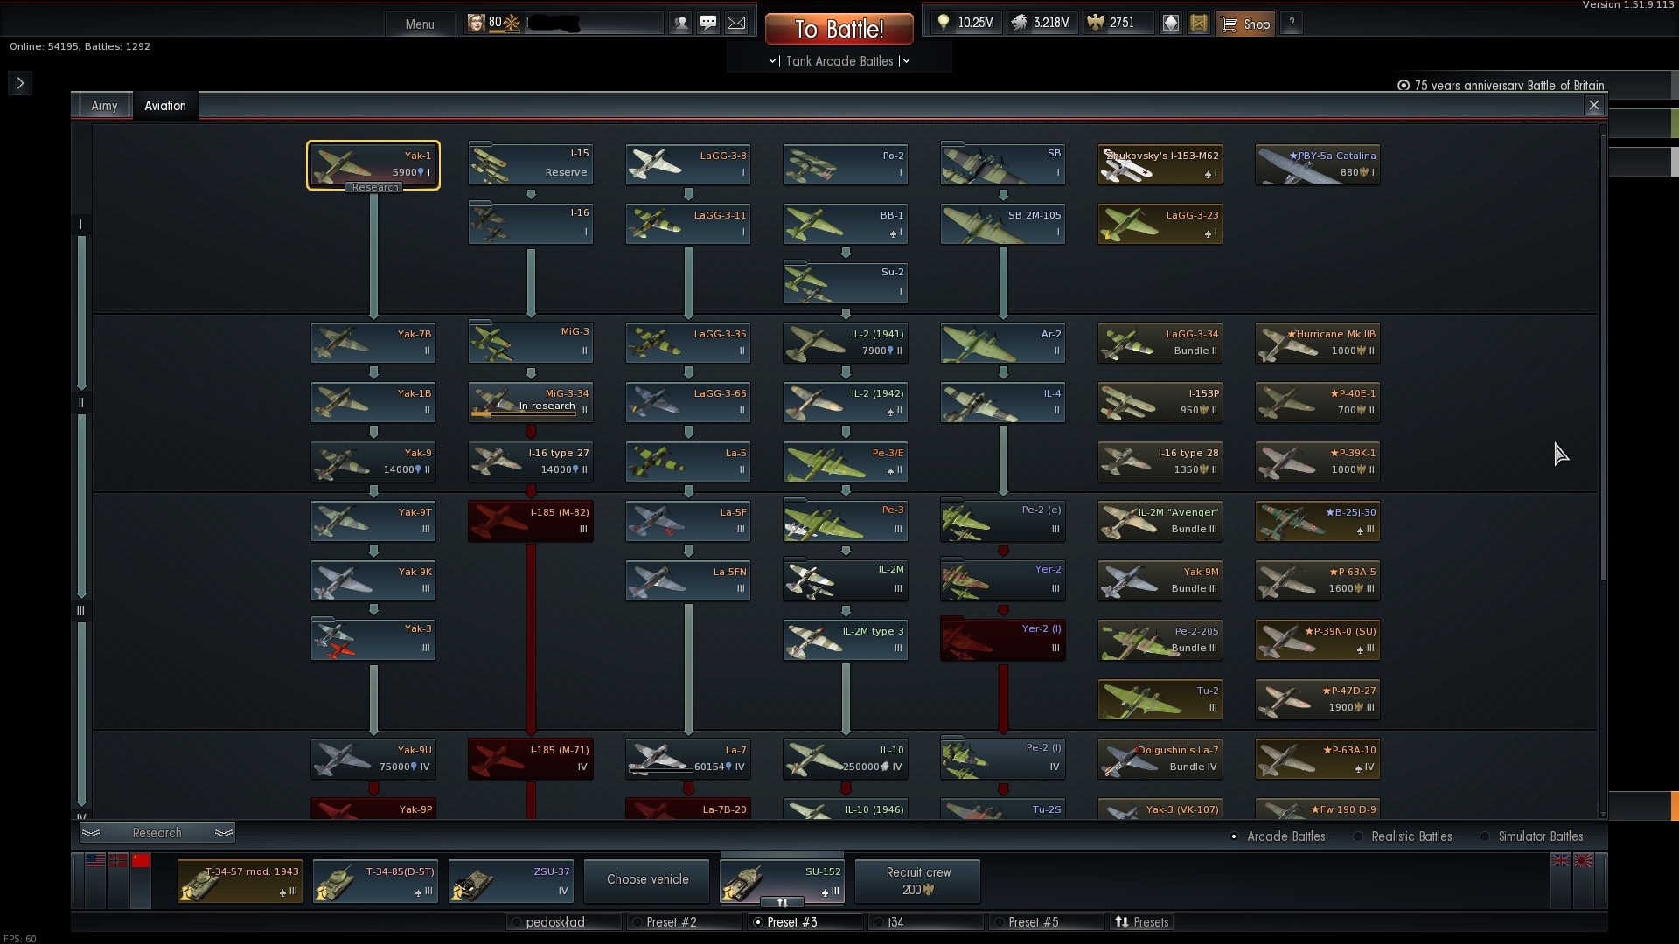Select the T-34-57 mod. 1943 crew slot
Image resolution: width=1679 pixels, height=944 pixels.
point(240,880)
